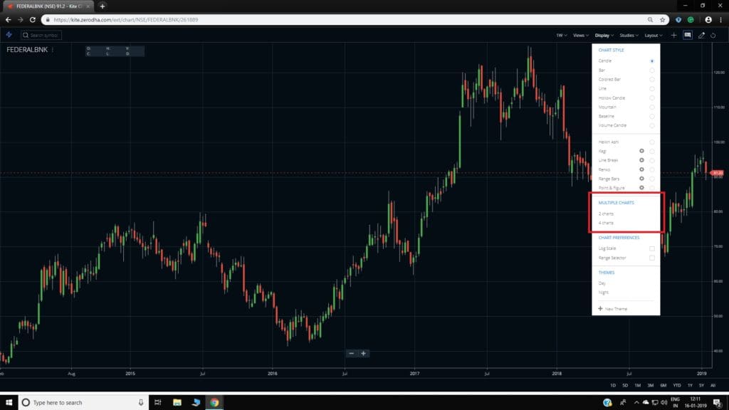Click the plus icon in the top toolbar
729x410 pixels.
673,35
